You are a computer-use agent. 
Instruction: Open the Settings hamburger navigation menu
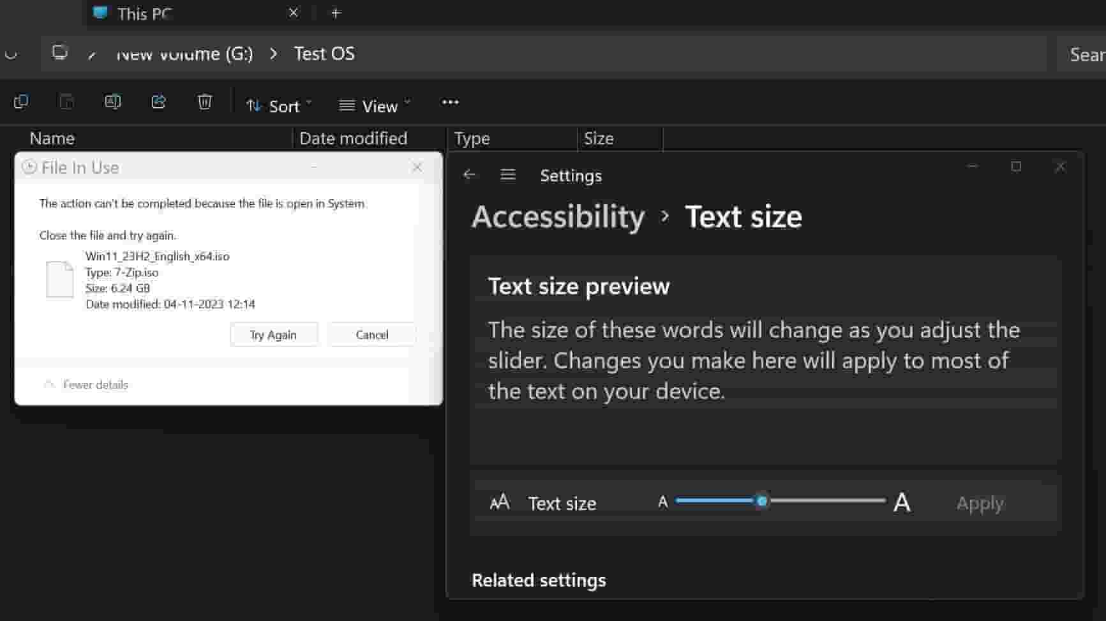pyautogui.click(x=508, y=175)
